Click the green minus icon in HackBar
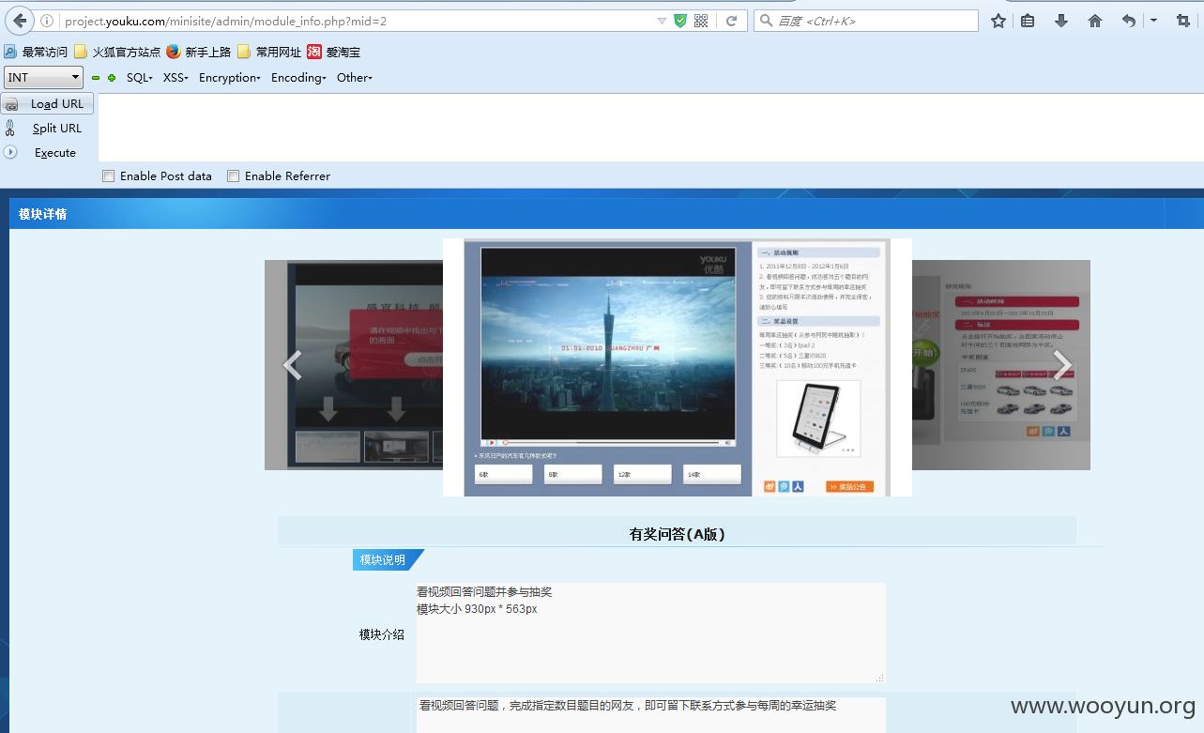Image resolution: width=1204 pixels, height=733 pixels. (x=96, y=78)
